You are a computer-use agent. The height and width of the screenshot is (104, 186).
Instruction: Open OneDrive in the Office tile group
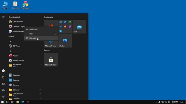click(x=61, y=27)
